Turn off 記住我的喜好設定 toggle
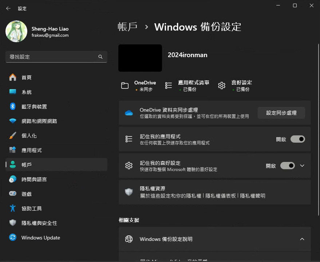Viewport: 320px width, 262px height. coord(287,166)
